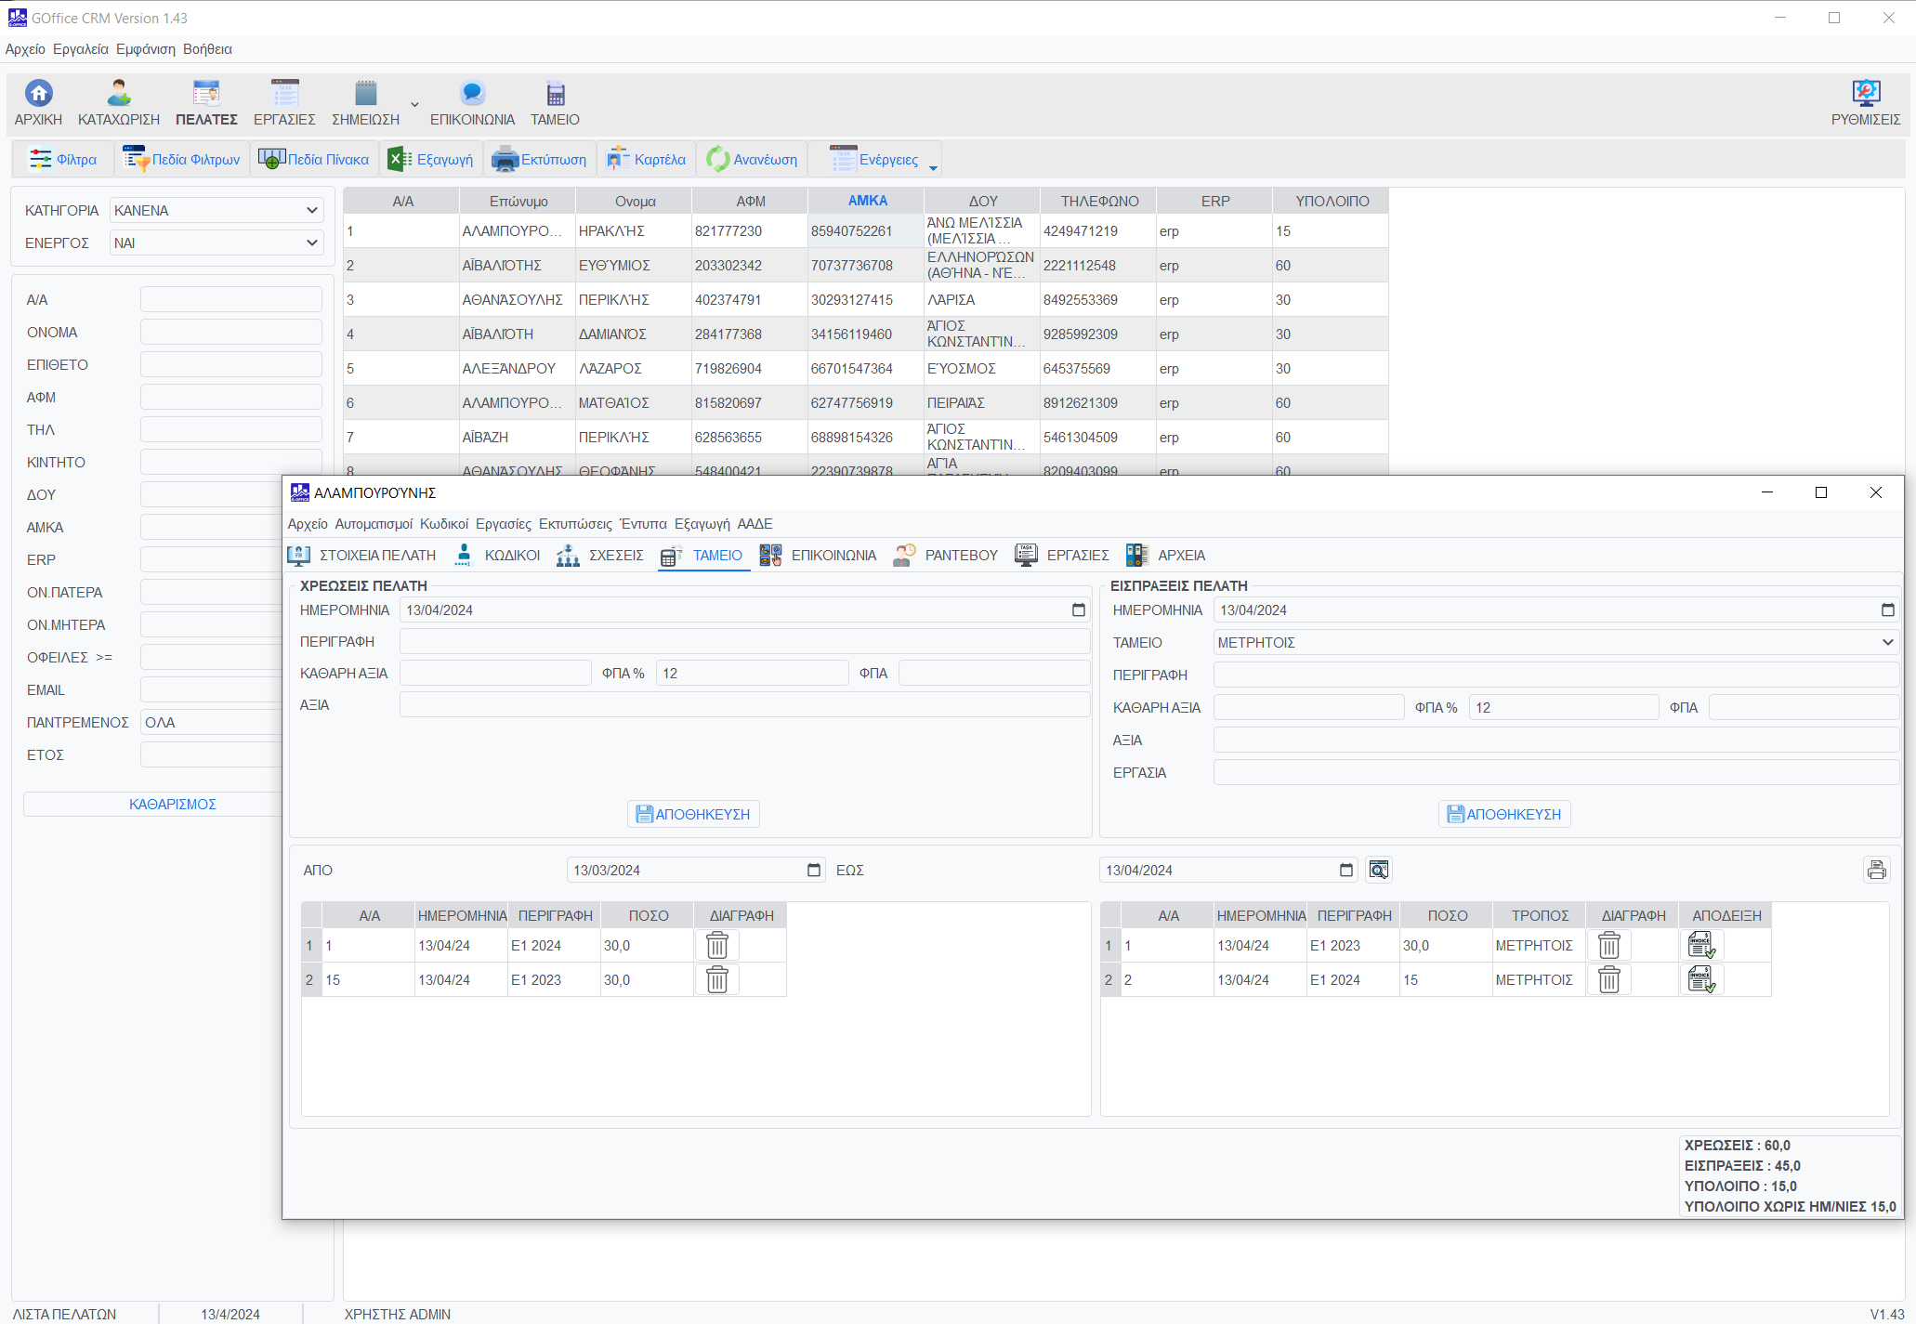Refresh list with Ανανέωση
The height and width of the screenshot is (1324, 1916).
click(x=752, y=160)
